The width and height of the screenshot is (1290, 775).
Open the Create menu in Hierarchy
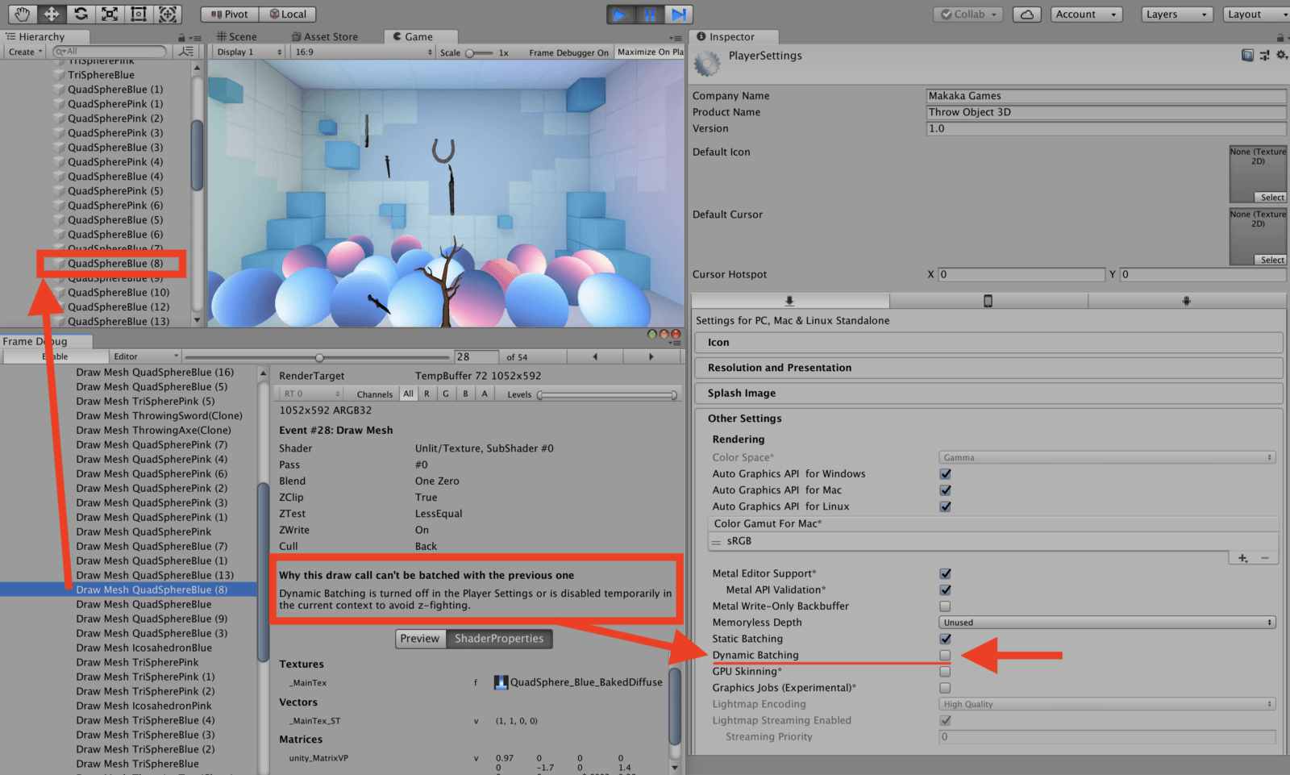[23, 51]
